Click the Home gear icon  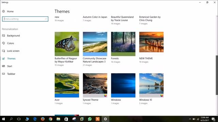[3, 11]
